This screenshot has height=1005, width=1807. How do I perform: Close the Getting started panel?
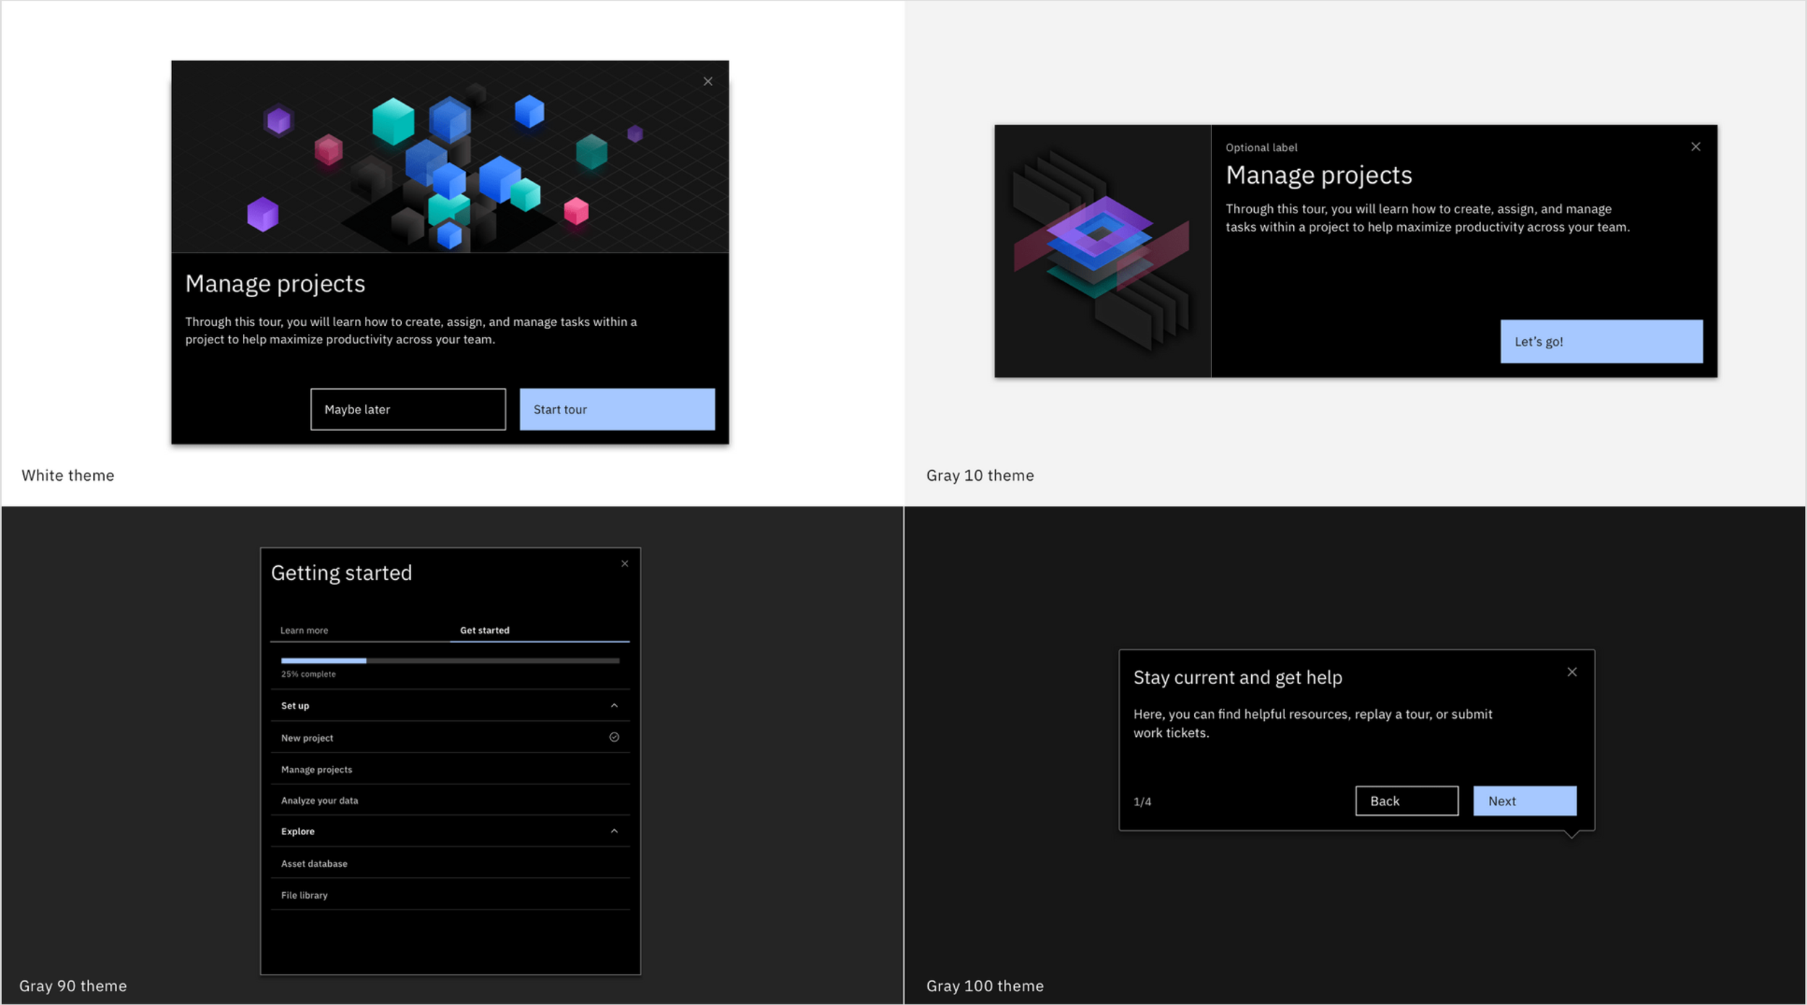tap(624, 564)
